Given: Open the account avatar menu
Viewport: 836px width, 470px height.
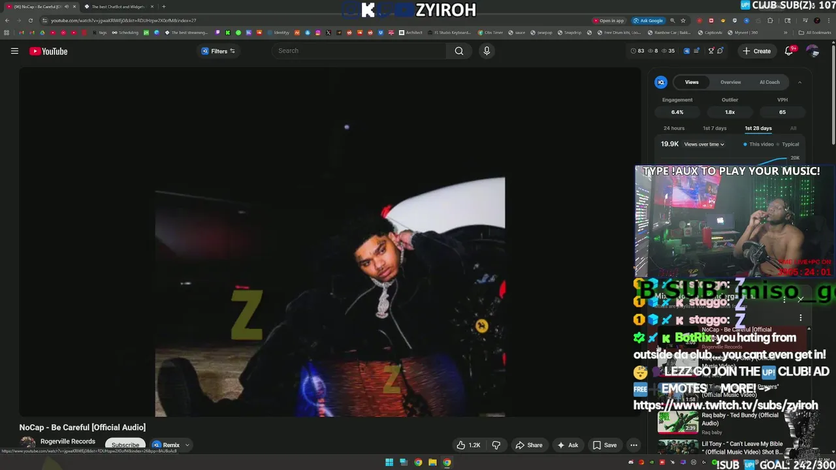Looking at the screenshot, I should tap(812, 51).
